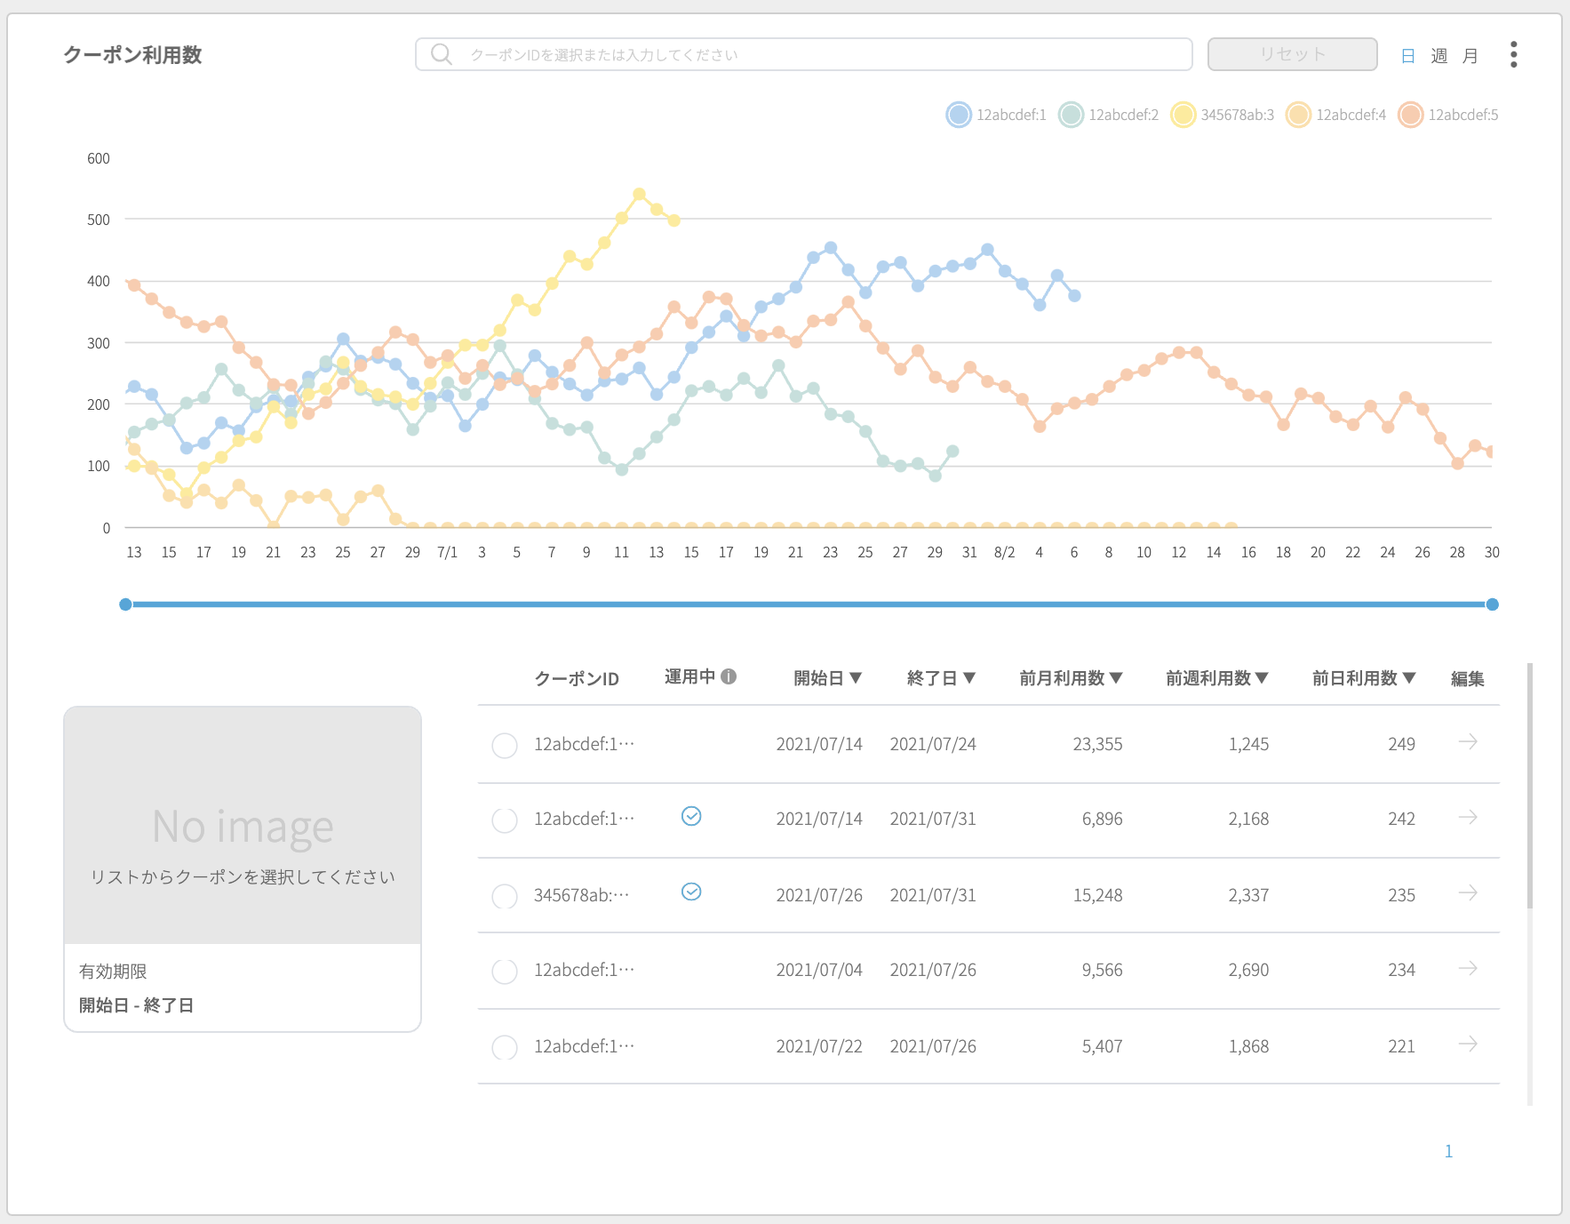Click 8/2 label on chart x-axis
The image size is (1570, 1224).
tap(1004, 552)
